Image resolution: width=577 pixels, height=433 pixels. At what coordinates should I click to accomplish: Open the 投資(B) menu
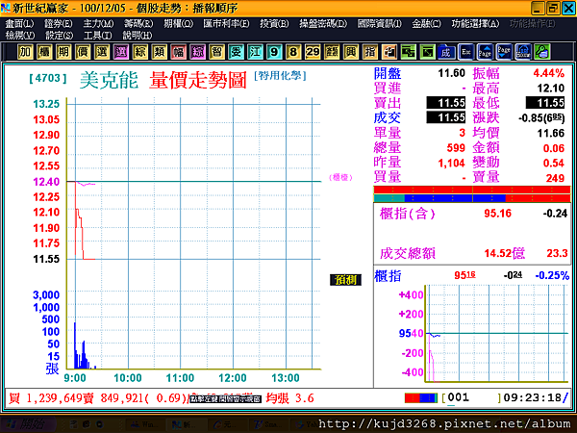pyautogui.click(x=274, y=24)
